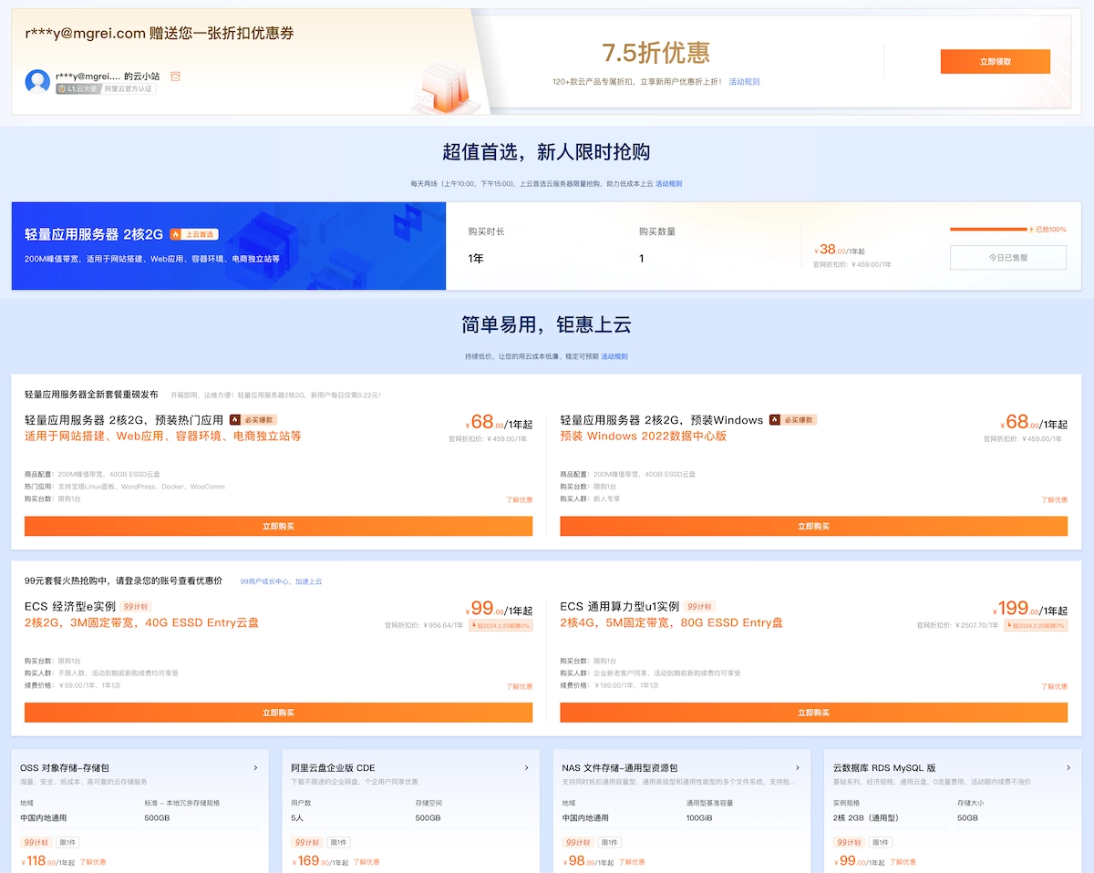This screenshot has height=873, width=1094.
Task: Click 限1件 tag on RDS MySQL card
Action: pyautogui.click(x=881, y=843)
